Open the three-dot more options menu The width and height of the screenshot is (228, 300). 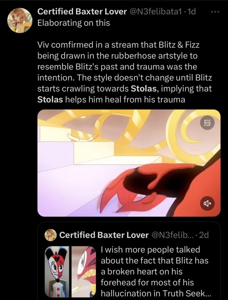coord(215,12)
